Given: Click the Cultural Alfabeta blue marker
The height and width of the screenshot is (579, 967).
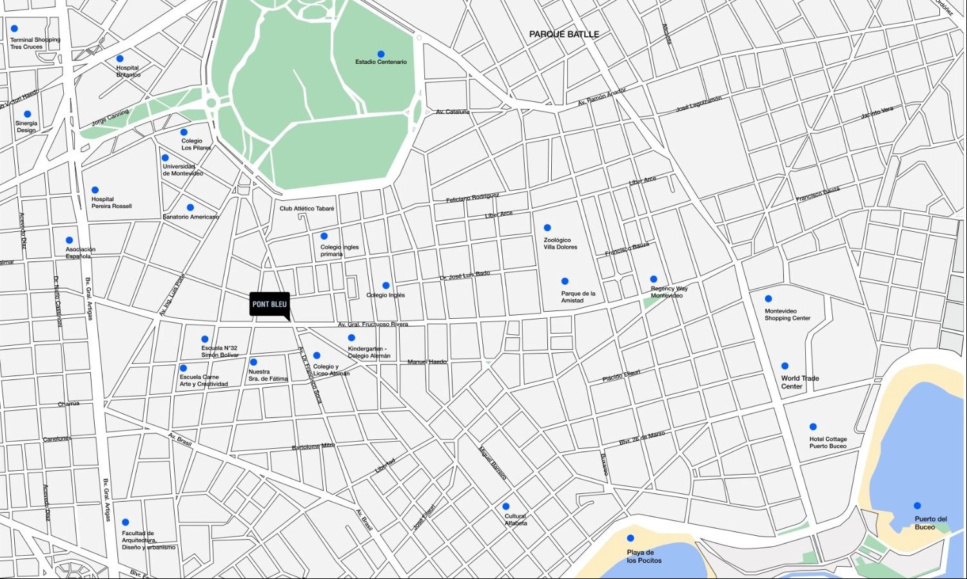Looking at the screenshot, I should click(x=506, y=506).
